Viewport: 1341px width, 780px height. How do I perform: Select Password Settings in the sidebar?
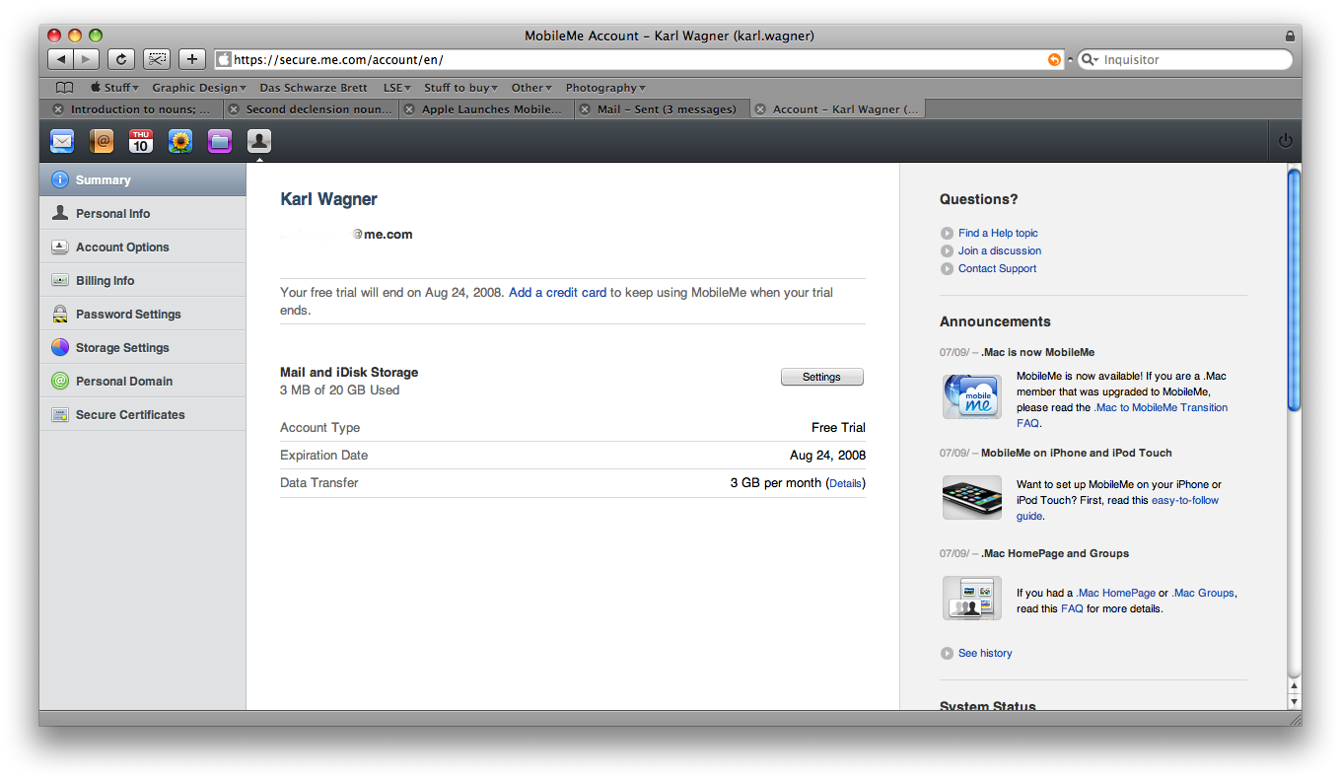[142, 314]
